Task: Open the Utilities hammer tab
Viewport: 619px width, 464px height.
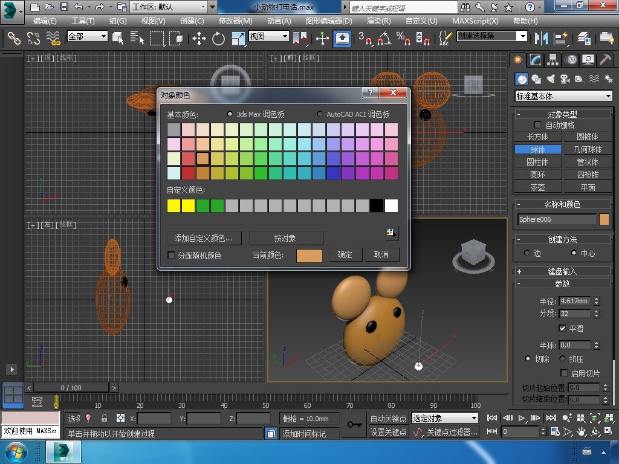Action: (x=605, y=60)
